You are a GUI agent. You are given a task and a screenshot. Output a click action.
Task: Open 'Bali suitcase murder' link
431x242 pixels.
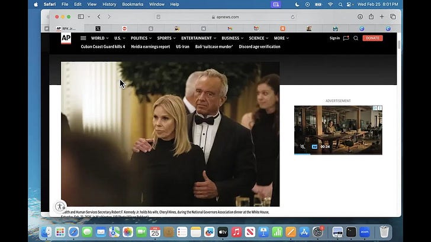point(214,47)
